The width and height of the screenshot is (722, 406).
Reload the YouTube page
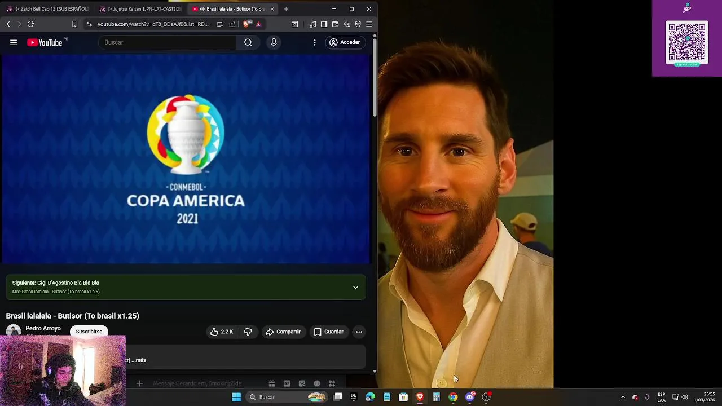[x=30, y=24]
